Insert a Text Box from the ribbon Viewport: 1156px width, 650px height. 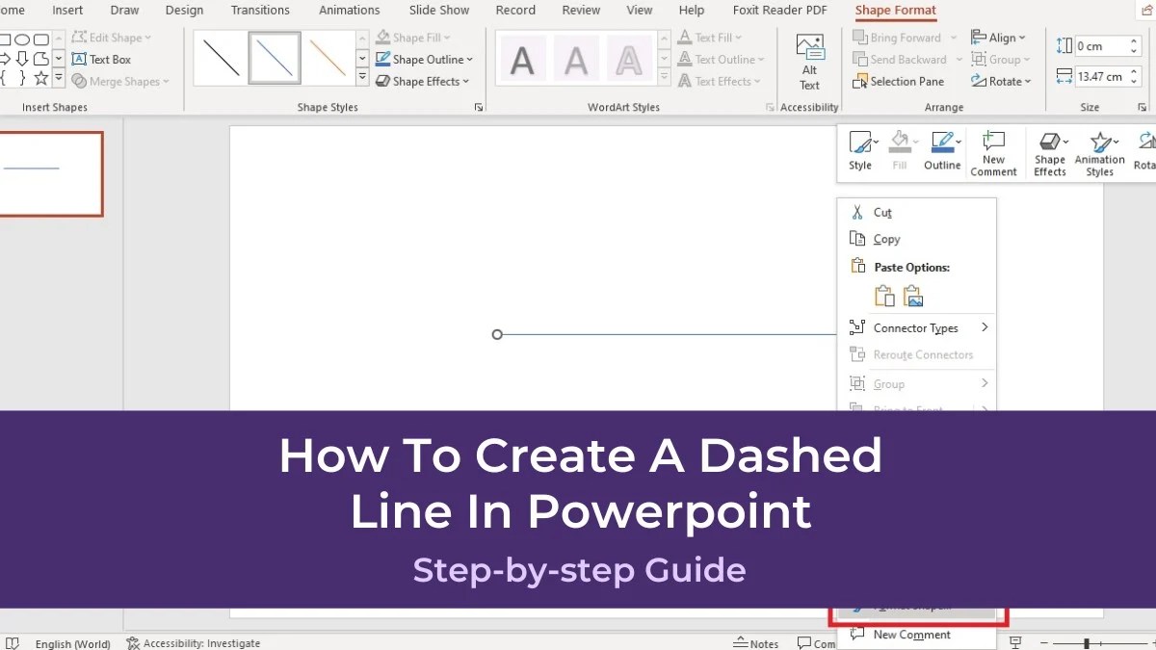click(x=102, y=59)
